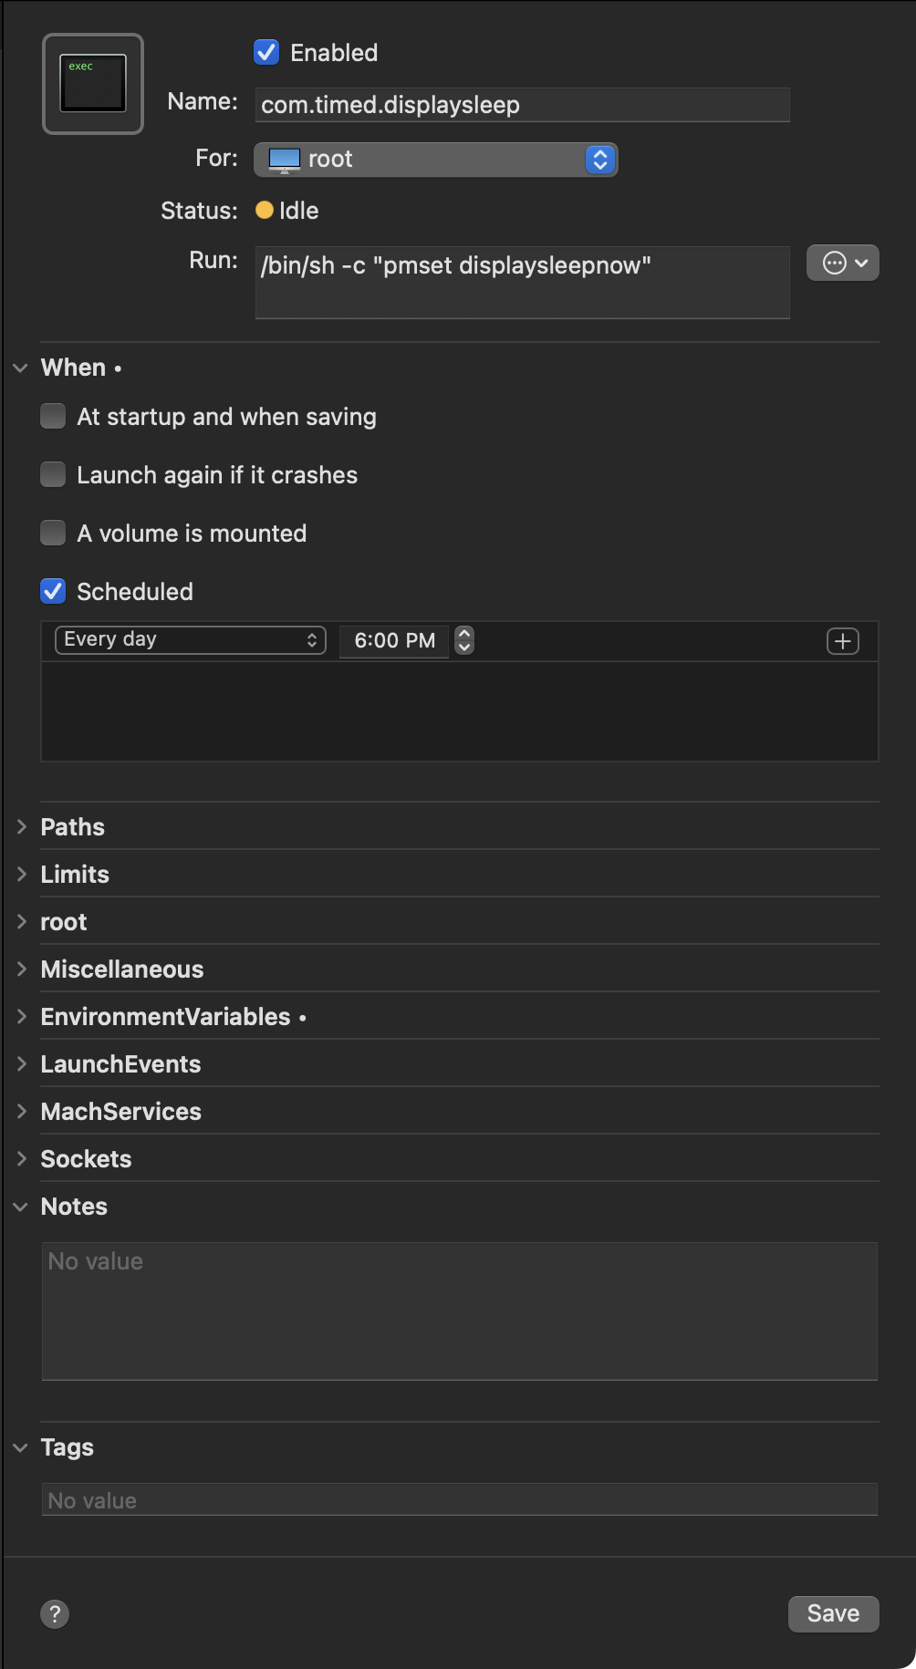916x1669 pixels.
Task: Click the time stepper arrows
Action: tap(464, 640)
